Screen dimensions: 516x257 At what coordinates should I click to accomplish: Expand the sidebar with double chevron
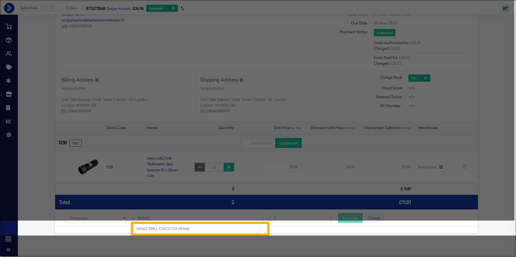[8, 250]
